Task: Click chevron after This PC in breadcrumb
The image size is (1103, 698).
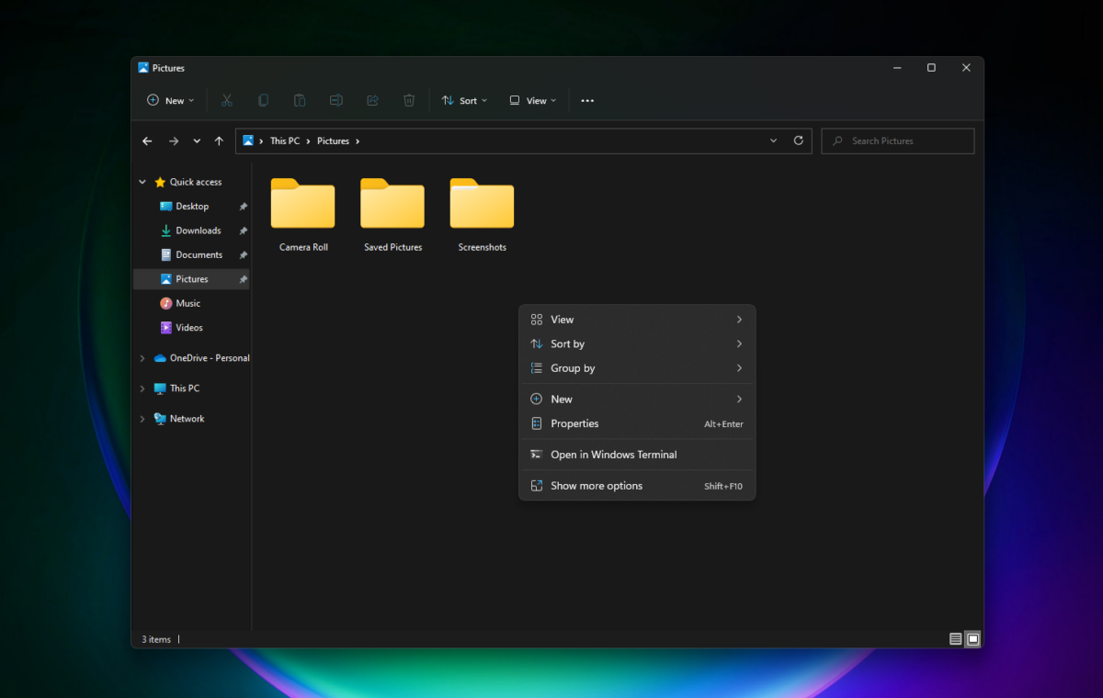Action: pyautogui.click(x=309, y=141)
